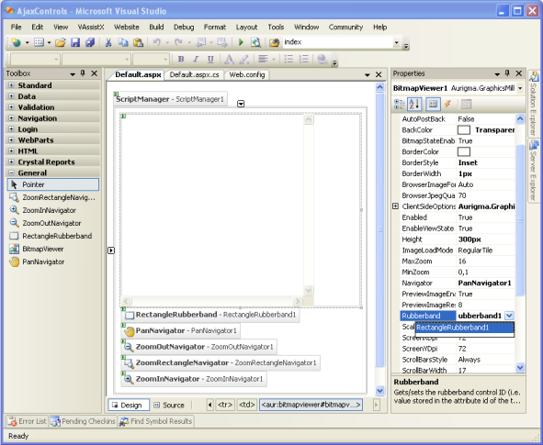This screenshot has height=445, width=543.
Task: Open the File menu
Action: [16, 27]
